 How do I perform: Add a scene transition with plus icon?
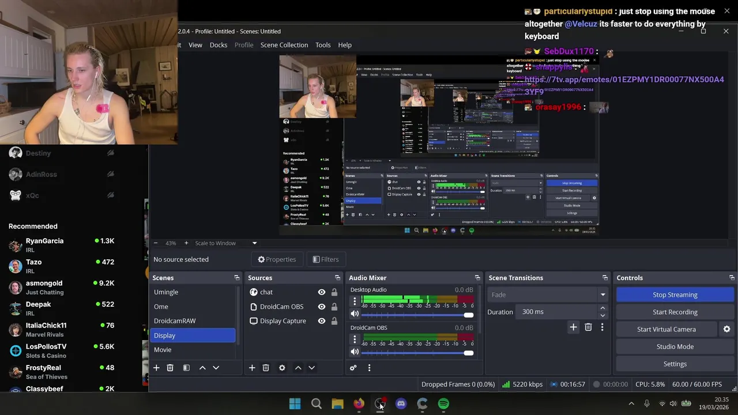point(573,327)
